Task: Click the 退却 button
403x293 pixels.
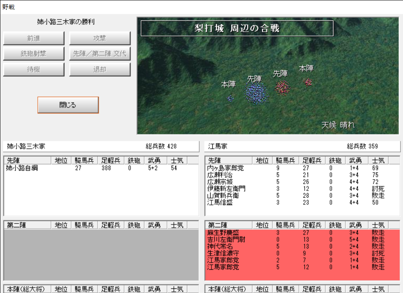Action: tap(100, 69)
